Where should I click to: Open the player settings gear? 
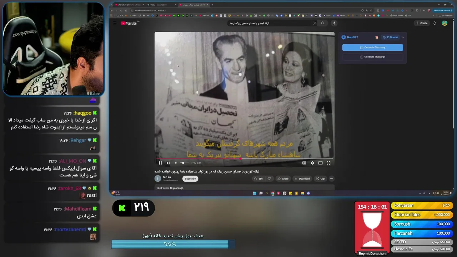[x=312, y=163]
